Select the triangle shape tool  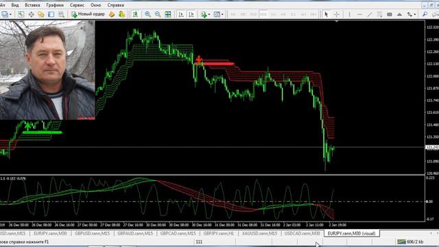click(x=399, y=14)
